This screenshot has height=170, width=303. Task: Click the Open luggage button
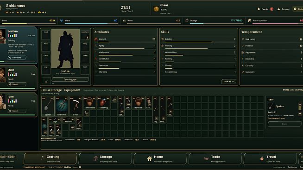(70, 79)
